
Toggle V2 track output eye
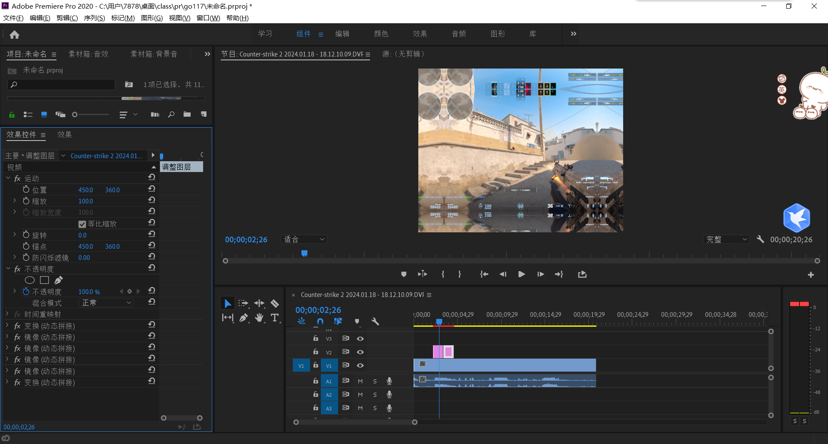[361, 352]
